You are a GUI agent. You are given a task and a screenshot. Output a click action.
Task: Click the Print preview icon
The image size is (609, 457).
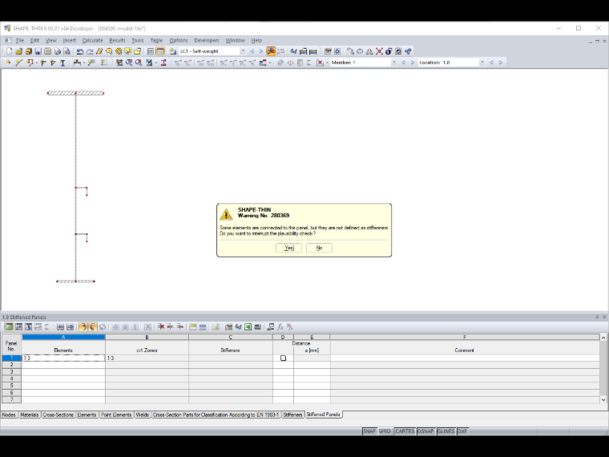(x=67, y=51)
